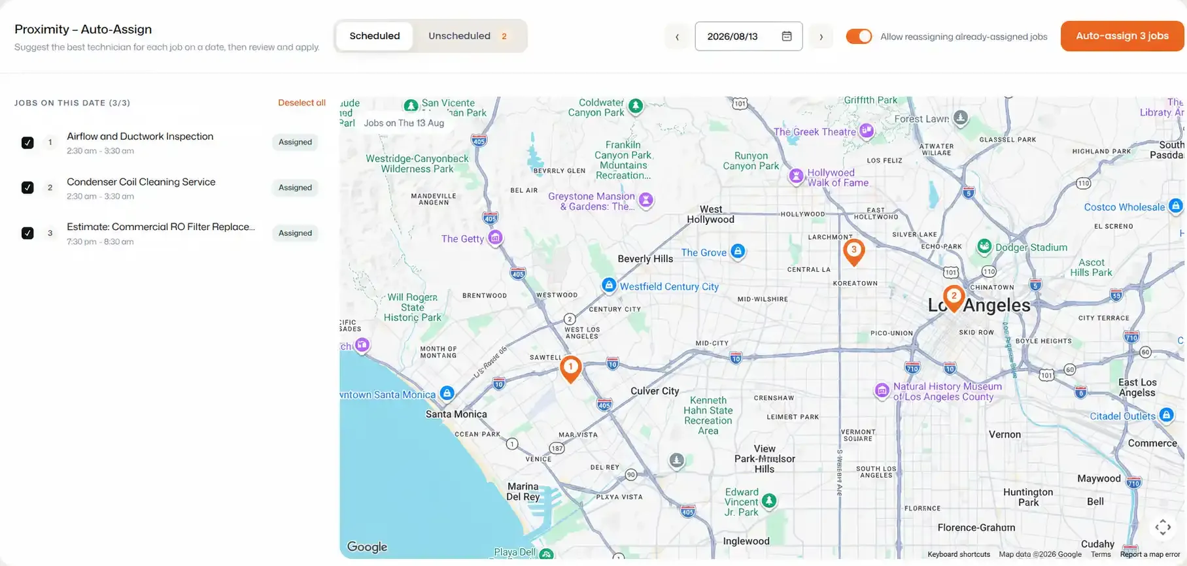The image size is (1187, 566).
Task: Open Keyboard shortcuts on map
Action: coord(959,554)
